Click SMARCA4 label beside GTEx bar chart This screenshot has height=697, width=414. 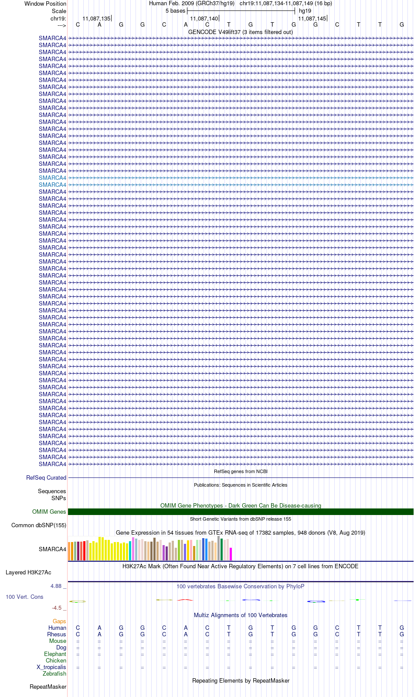pyautogui.click(x=53, y=549)
